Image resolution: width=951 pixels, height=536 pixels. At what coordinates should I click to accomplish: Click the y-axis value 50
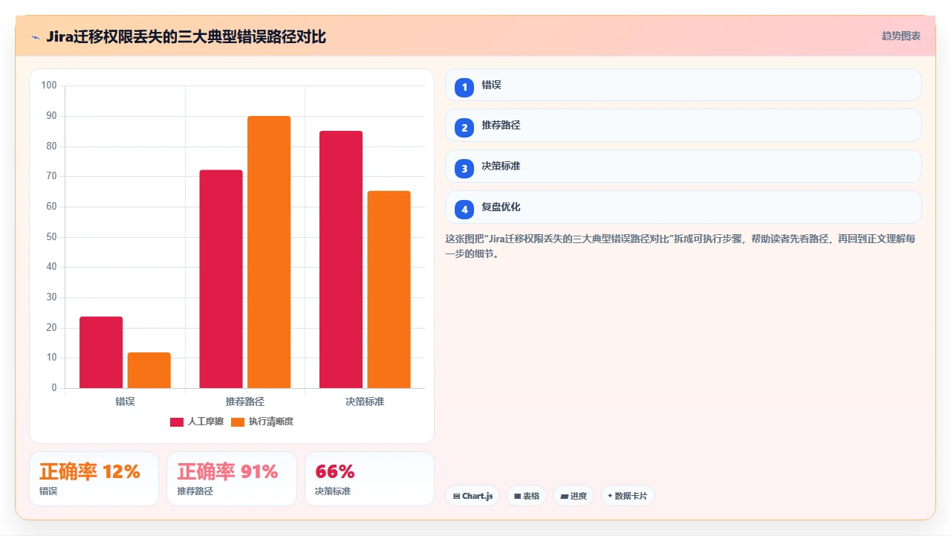51,237
